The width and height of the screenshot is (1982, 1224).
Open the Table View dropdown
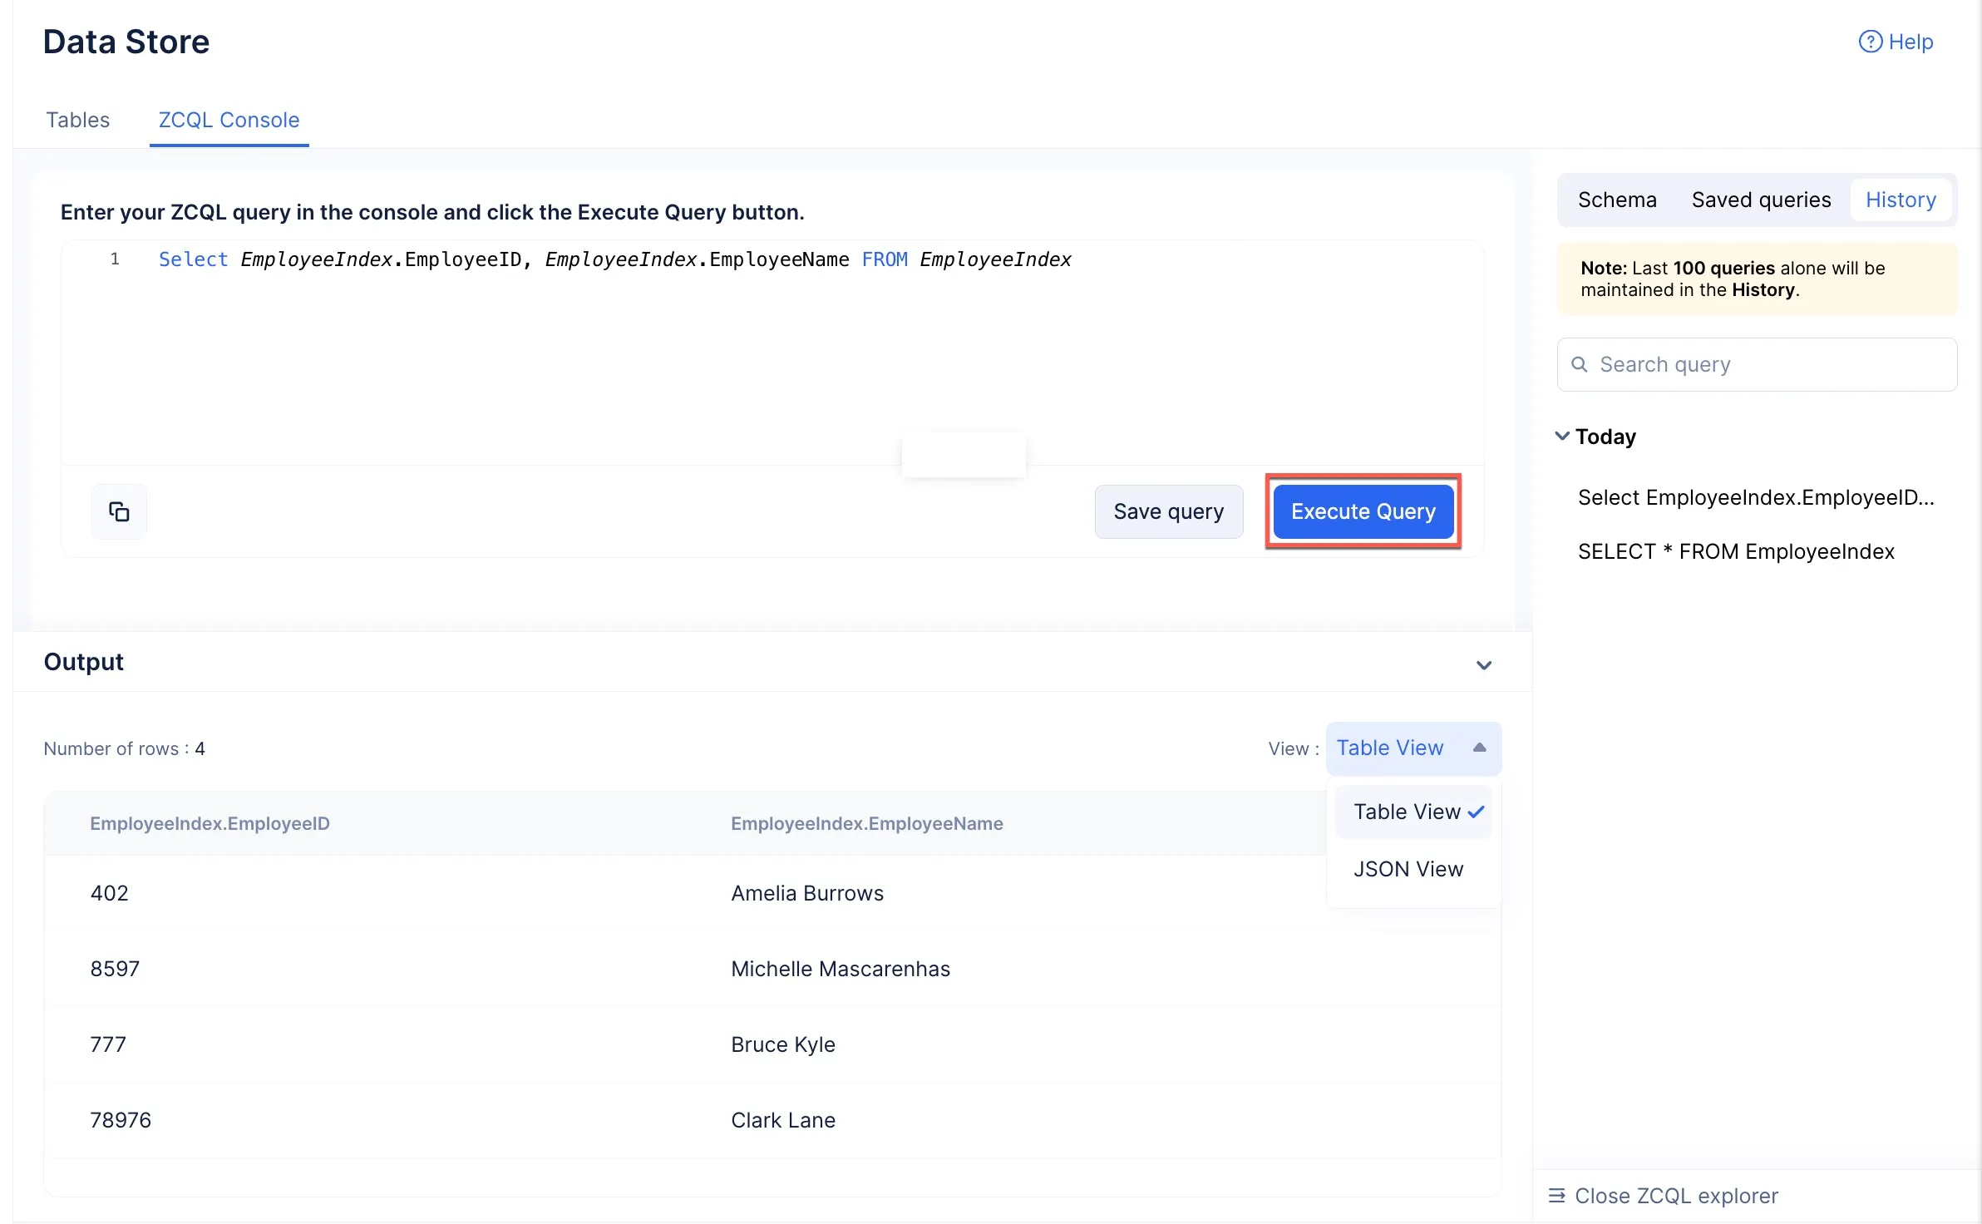pyautogui.click(x=1413, y=748)
